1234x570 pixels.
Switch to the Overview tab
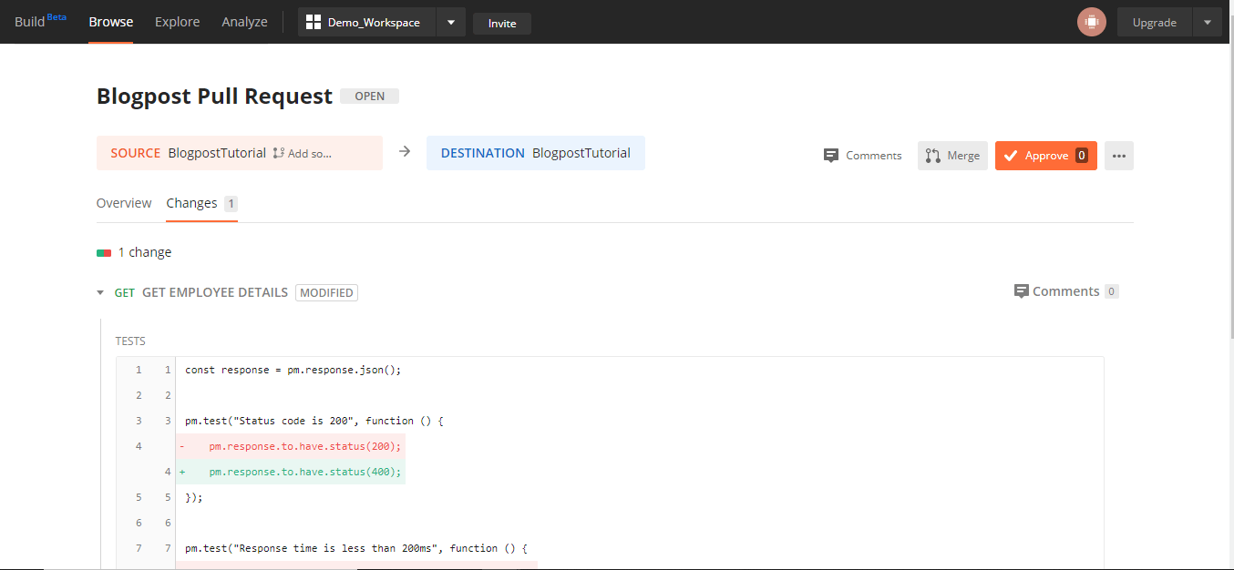pyautogui.click(x=124, y=203)
